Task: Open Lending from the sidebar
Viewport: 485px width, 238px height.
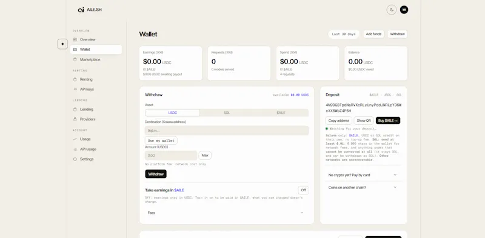Action: (x=96, y=110)
